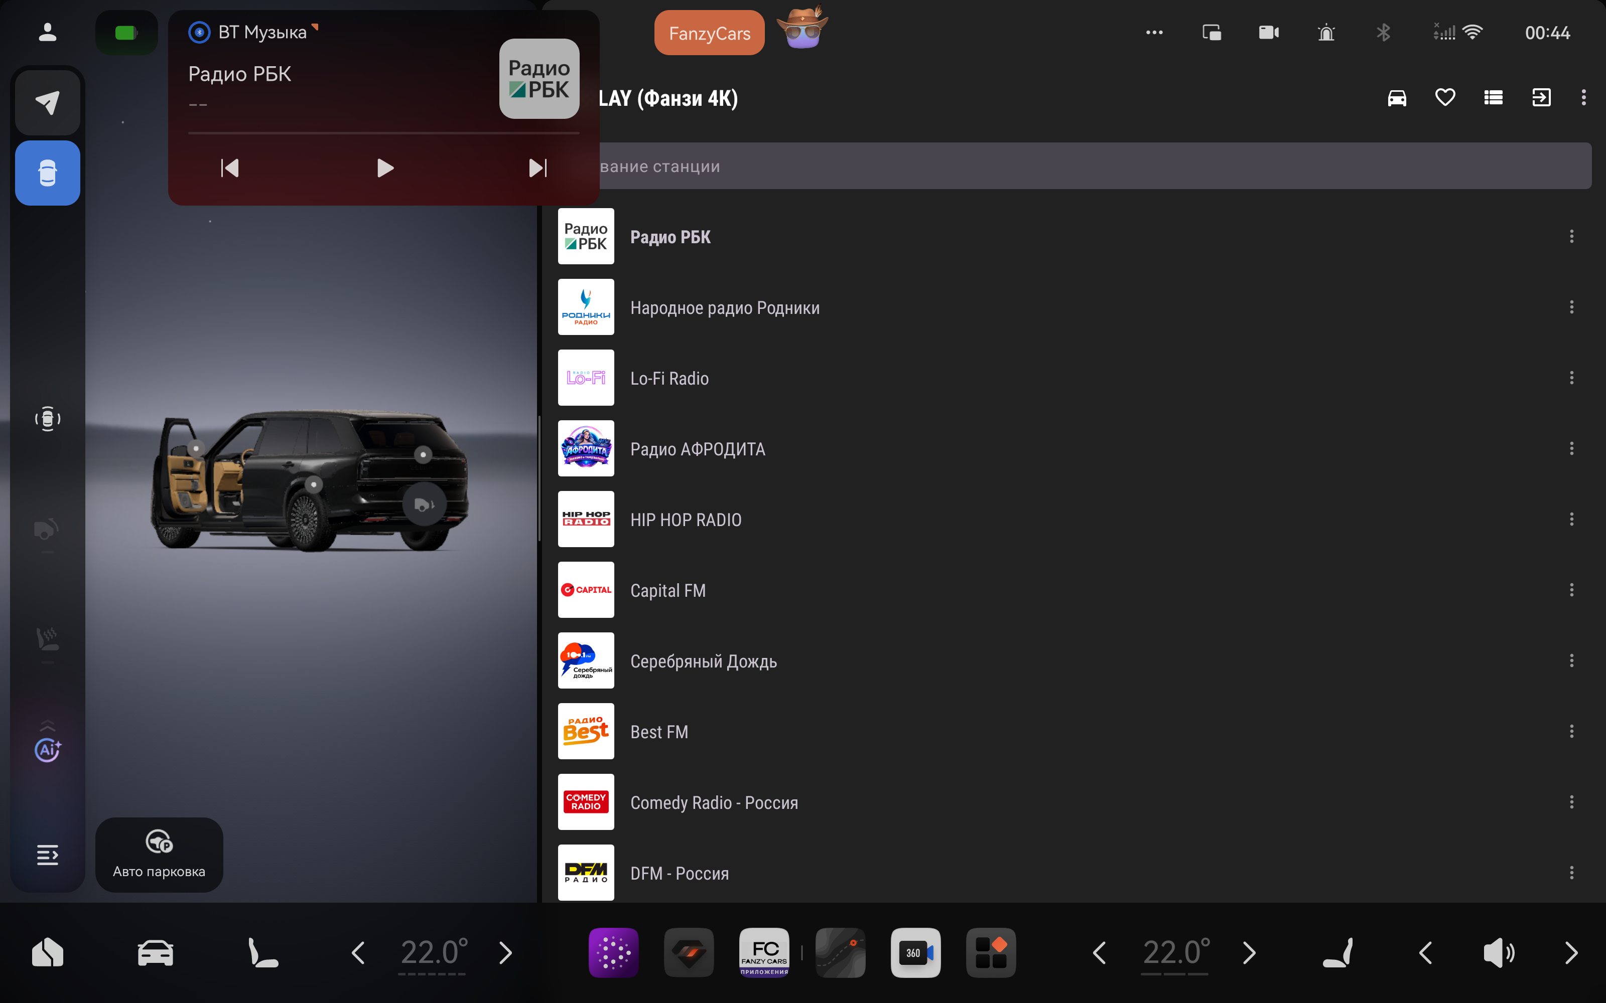The image size is (1606, 1003).
Task: Click the exit icon in radio header
Action: pos(1541,98)
